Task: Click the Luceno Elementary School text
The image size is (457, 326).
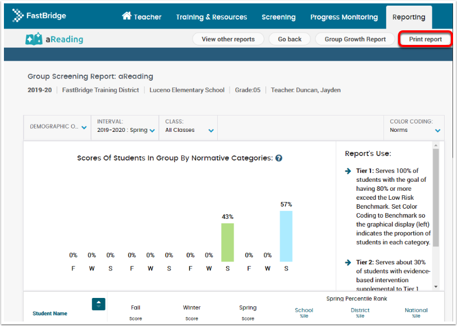Action: [x=187, y=90]
